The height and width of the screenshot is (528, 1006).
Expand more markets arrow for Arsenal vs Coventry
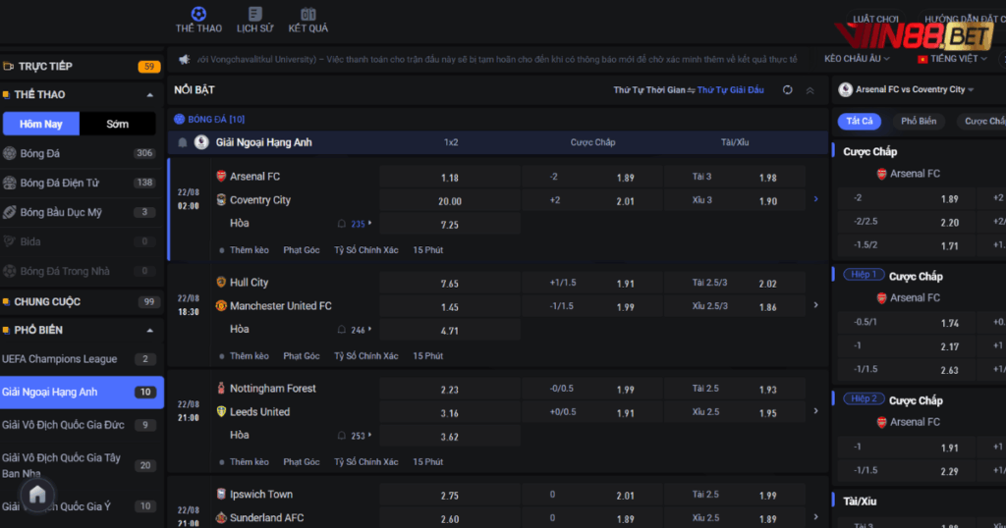point(816,199)
